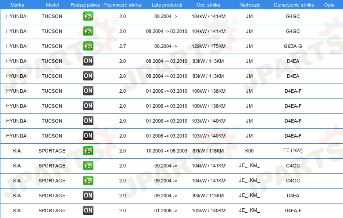This screenshot has height=218, width=343.
Task: Click the Rodzaj paliwa column header
Action: click(85, 4)
